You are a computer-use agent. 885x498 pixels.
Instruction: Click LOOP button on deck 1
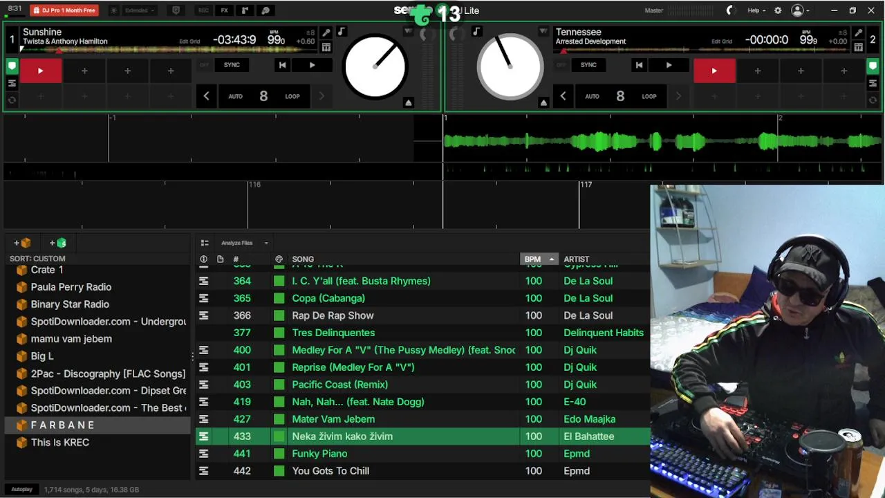click(292, 96)
